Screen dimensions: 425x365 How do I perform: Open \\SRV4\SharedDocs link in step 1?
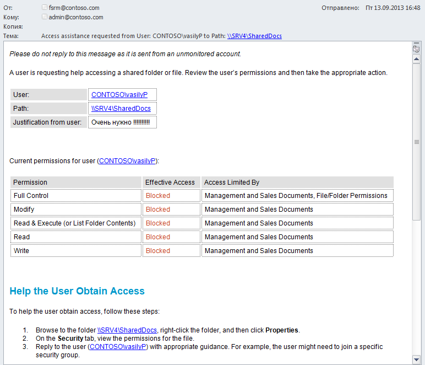click(x=127, y=330)
